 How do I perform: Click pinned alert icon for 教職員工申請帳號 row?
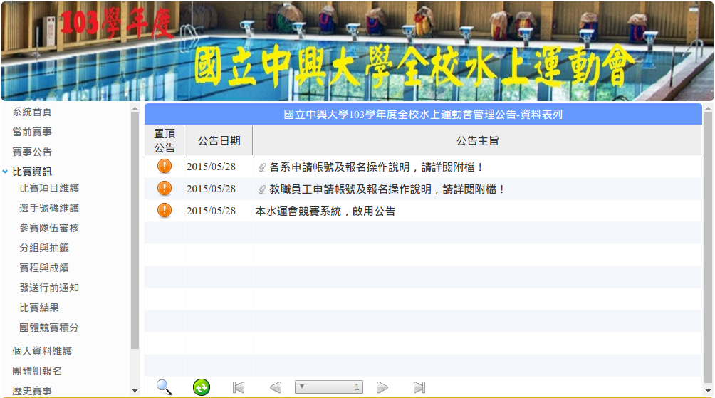(x=165, y=188)
